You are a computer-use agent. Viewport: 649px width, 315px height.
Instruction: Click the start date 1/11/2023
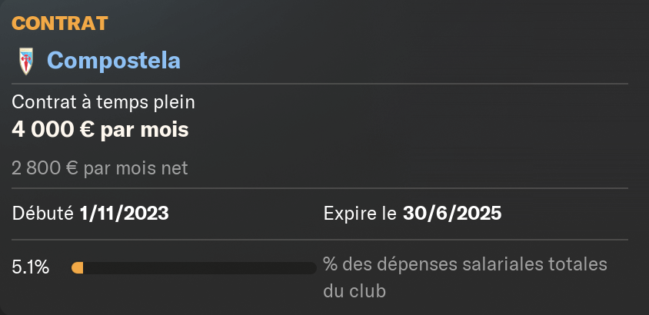(124, 214)
